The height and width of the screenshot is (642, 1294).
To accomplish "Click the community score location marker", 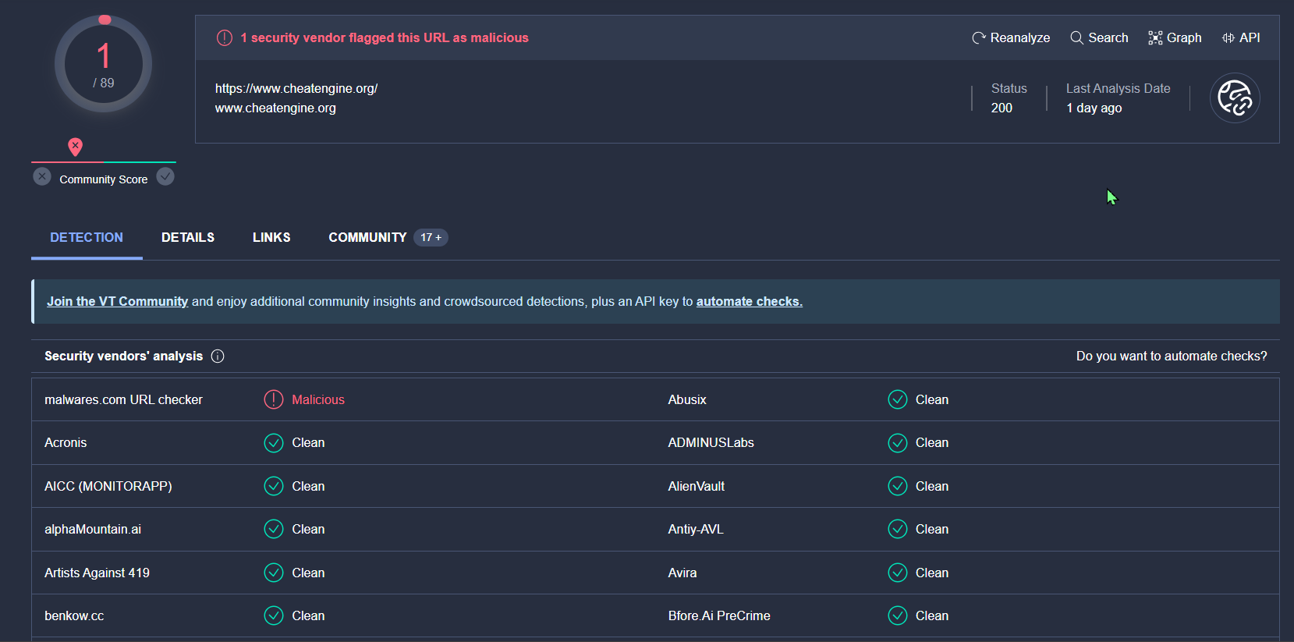I will (x=75, y=147).
